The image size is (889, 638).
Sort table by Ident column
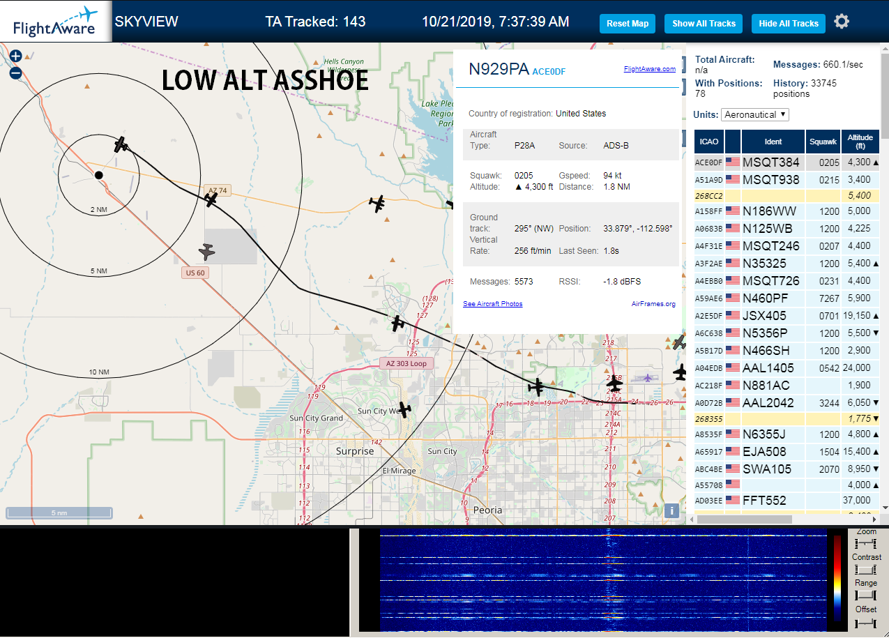tap(773, 142)
